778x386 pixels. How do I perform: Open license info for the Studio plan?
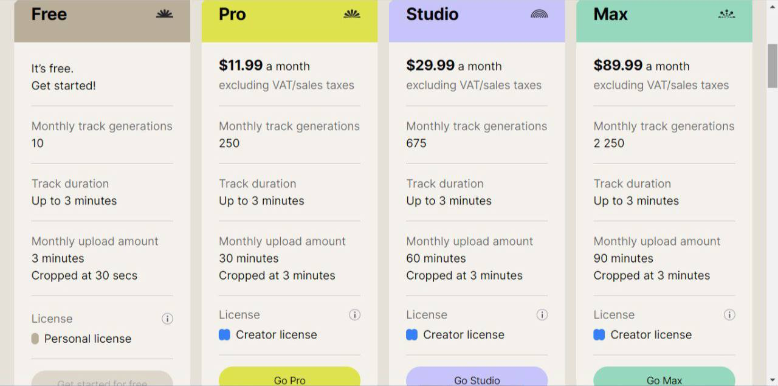coord(542,315)
